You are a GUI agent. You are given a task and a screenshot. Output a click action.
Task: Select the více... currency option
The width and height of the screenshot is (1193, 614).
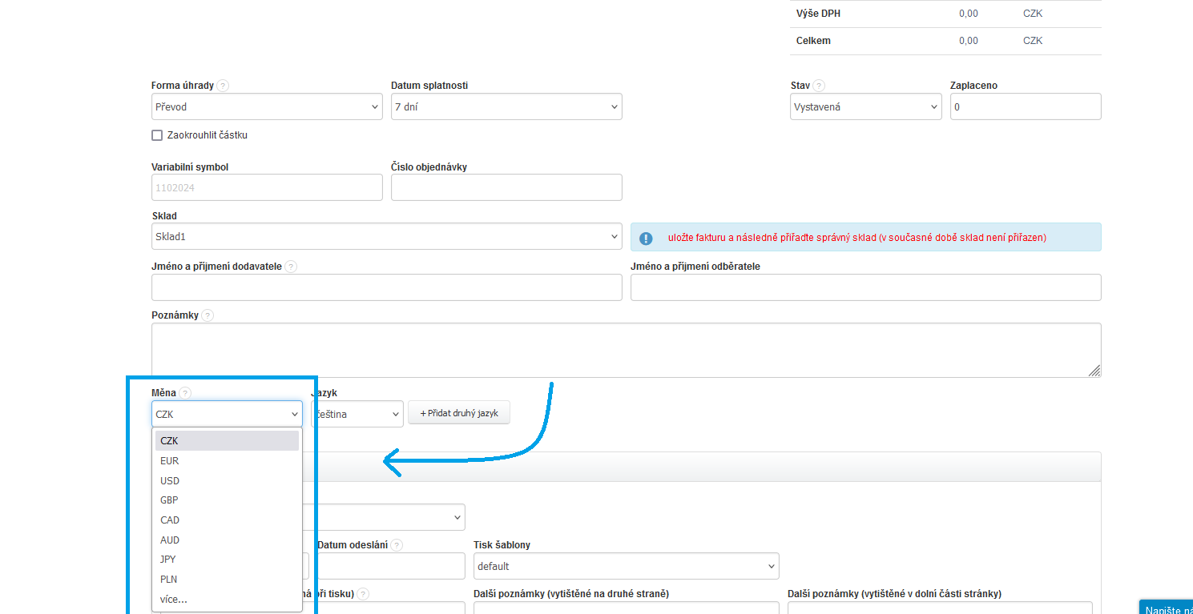(x=174, y=599)
